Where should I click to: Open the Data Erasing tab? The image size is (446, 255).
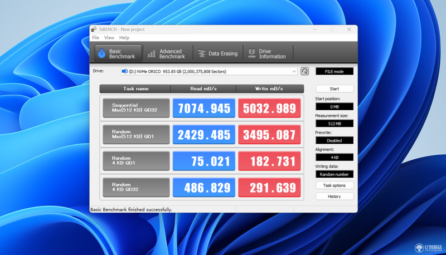click(x=218, y=53)
